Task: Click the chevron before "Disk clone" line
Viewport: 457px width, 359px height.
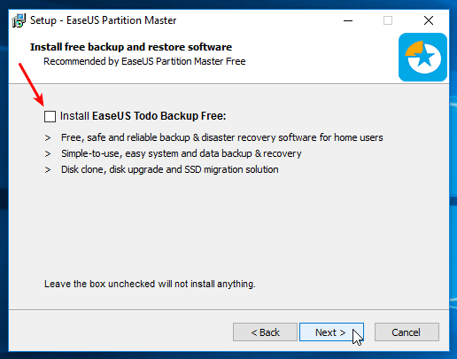Action: pyautogui.click(x=48, y=170)
